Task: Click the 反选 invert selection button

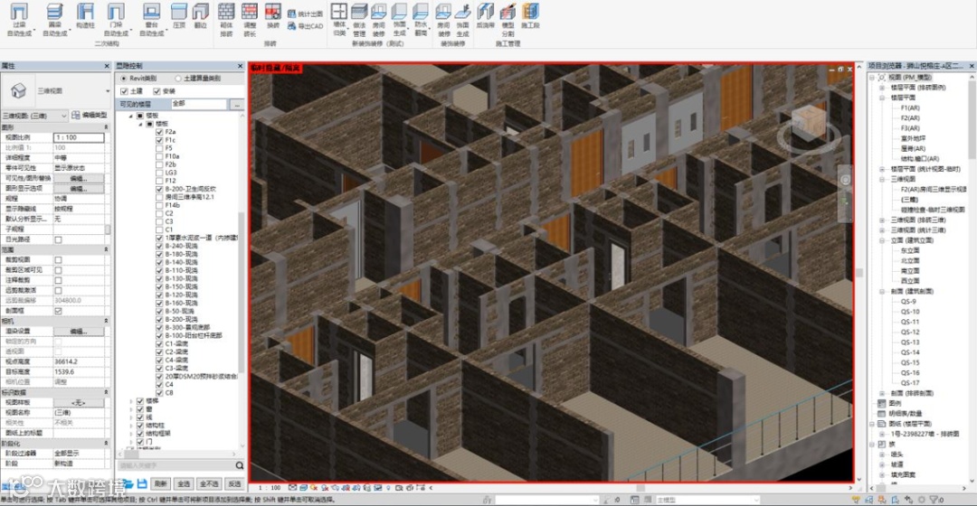Action: point(233,483)
